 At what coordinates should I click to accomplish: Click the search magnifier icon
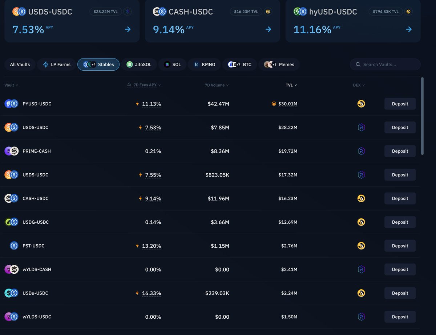358,65
